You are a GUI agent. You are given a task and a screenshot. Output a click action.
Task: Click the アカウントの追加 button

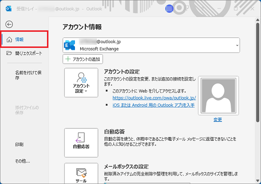point(83,59)
